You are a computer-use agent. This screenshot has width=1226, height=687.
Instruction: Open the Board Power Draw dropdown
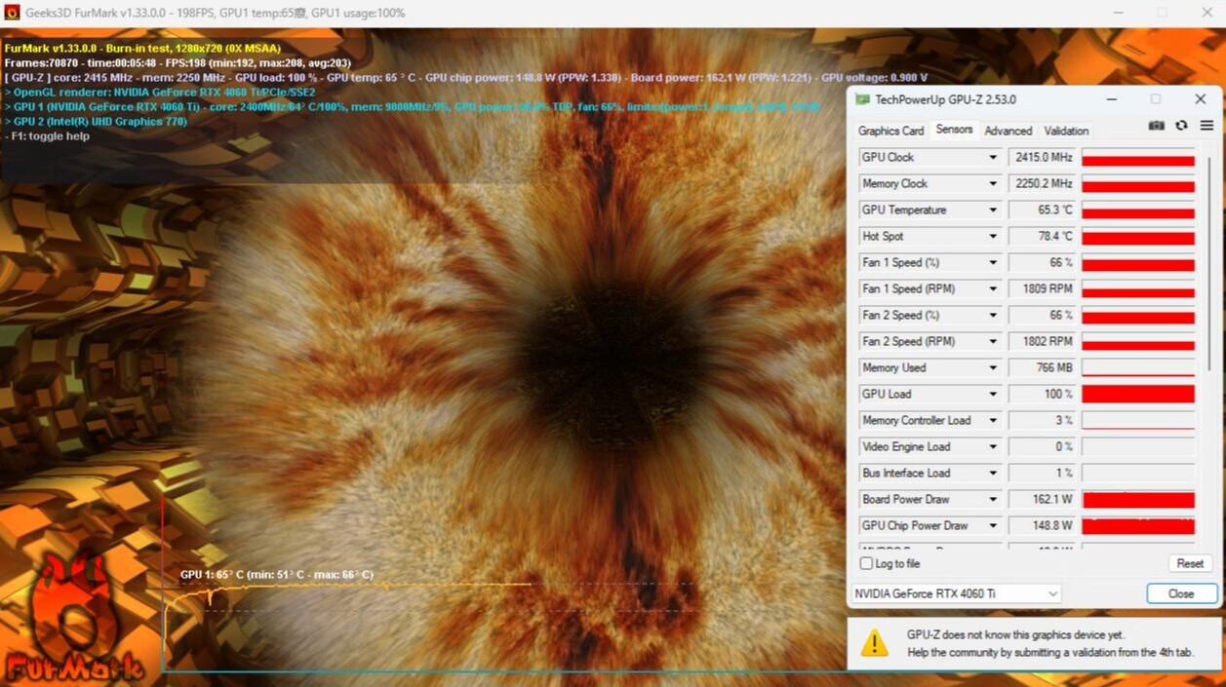point(993,499)
